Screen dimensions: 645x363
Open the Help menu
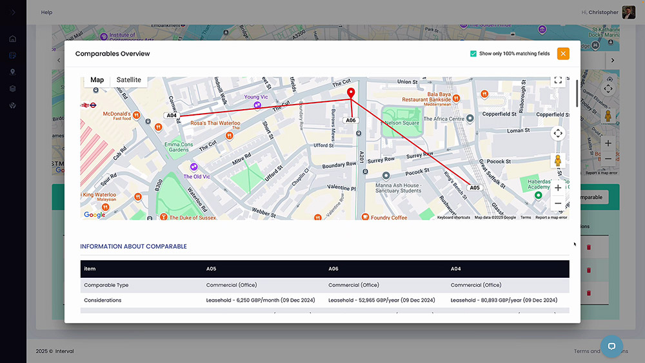(x=46, y=12)
